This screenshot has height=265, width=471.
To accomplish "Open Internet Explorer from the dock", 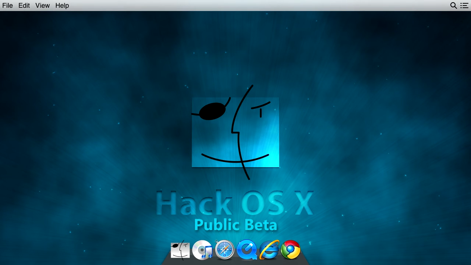I will pyautogui.click(x=269, y=250).
